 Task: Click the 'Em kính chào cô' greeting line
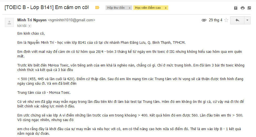click(x=31, y=34)
